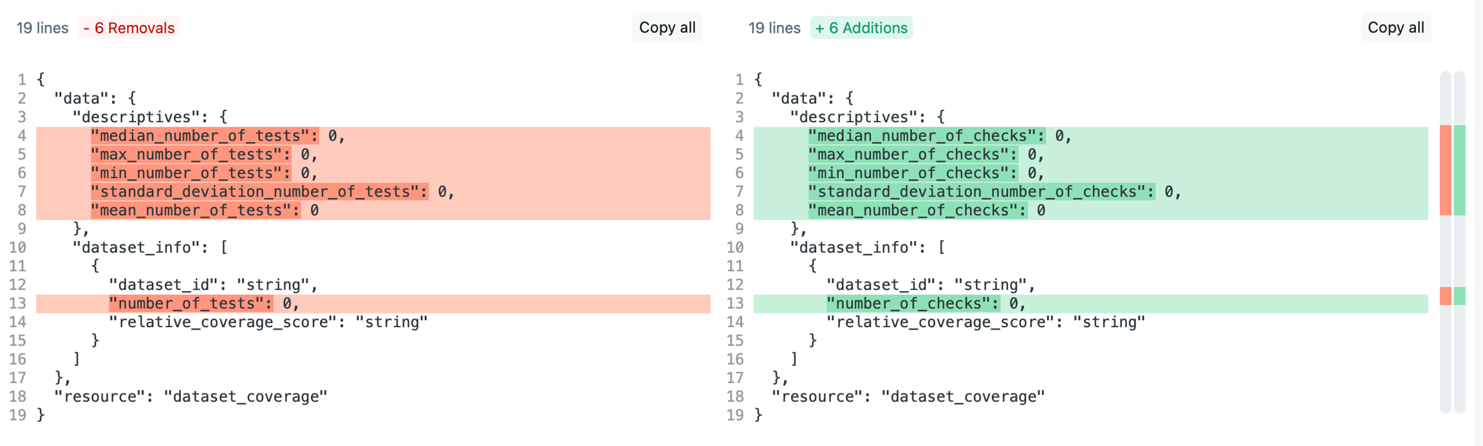Click Copy all button in right additions pane
Screen dimensions: 1483x446
[x=1395, y=28]
